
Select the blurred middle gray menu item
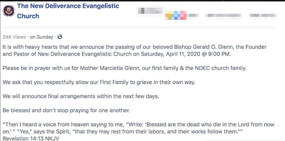(x=223, y=16)
